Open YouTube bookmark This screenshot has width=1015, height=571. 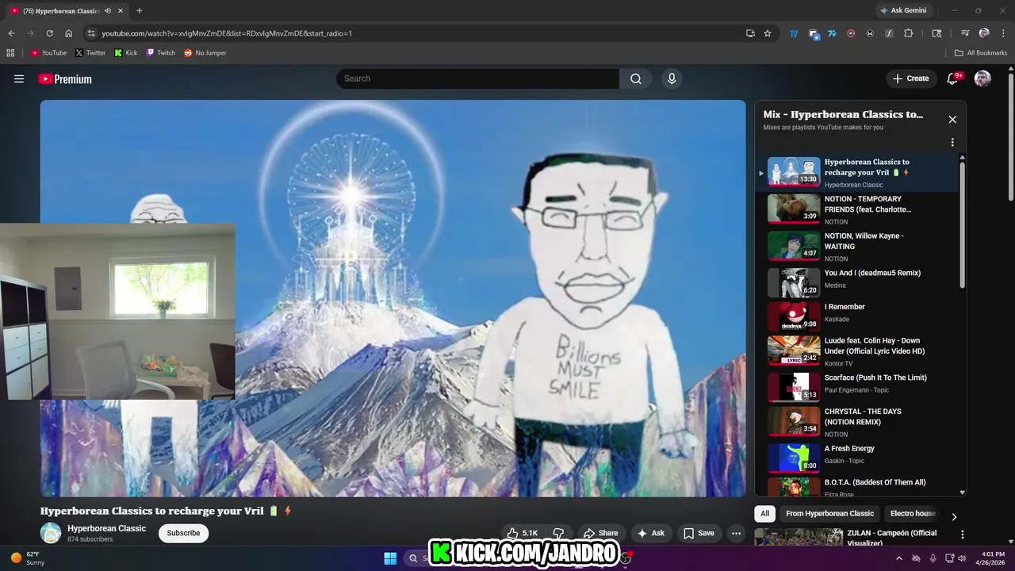click(x=48, y=53)
